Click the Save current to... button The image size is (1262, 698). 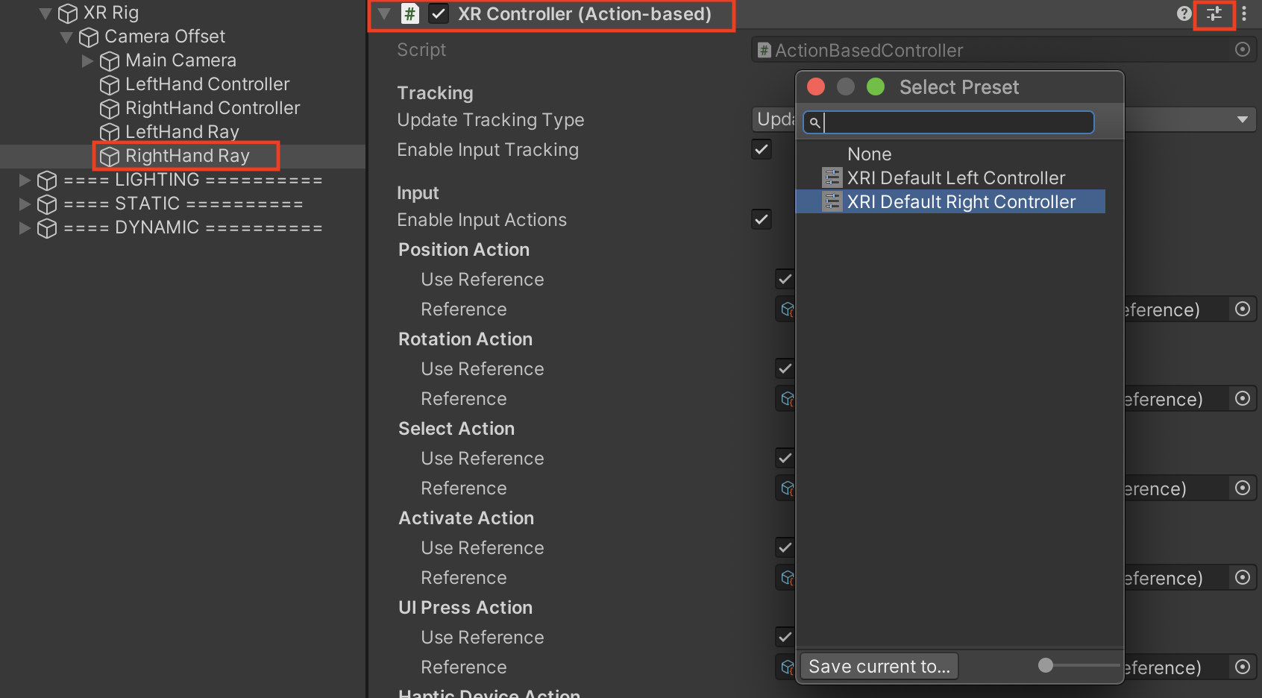click(879, 667)
